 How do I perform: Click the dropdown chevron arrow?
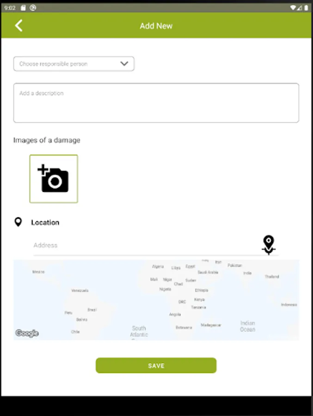(124, 64)
